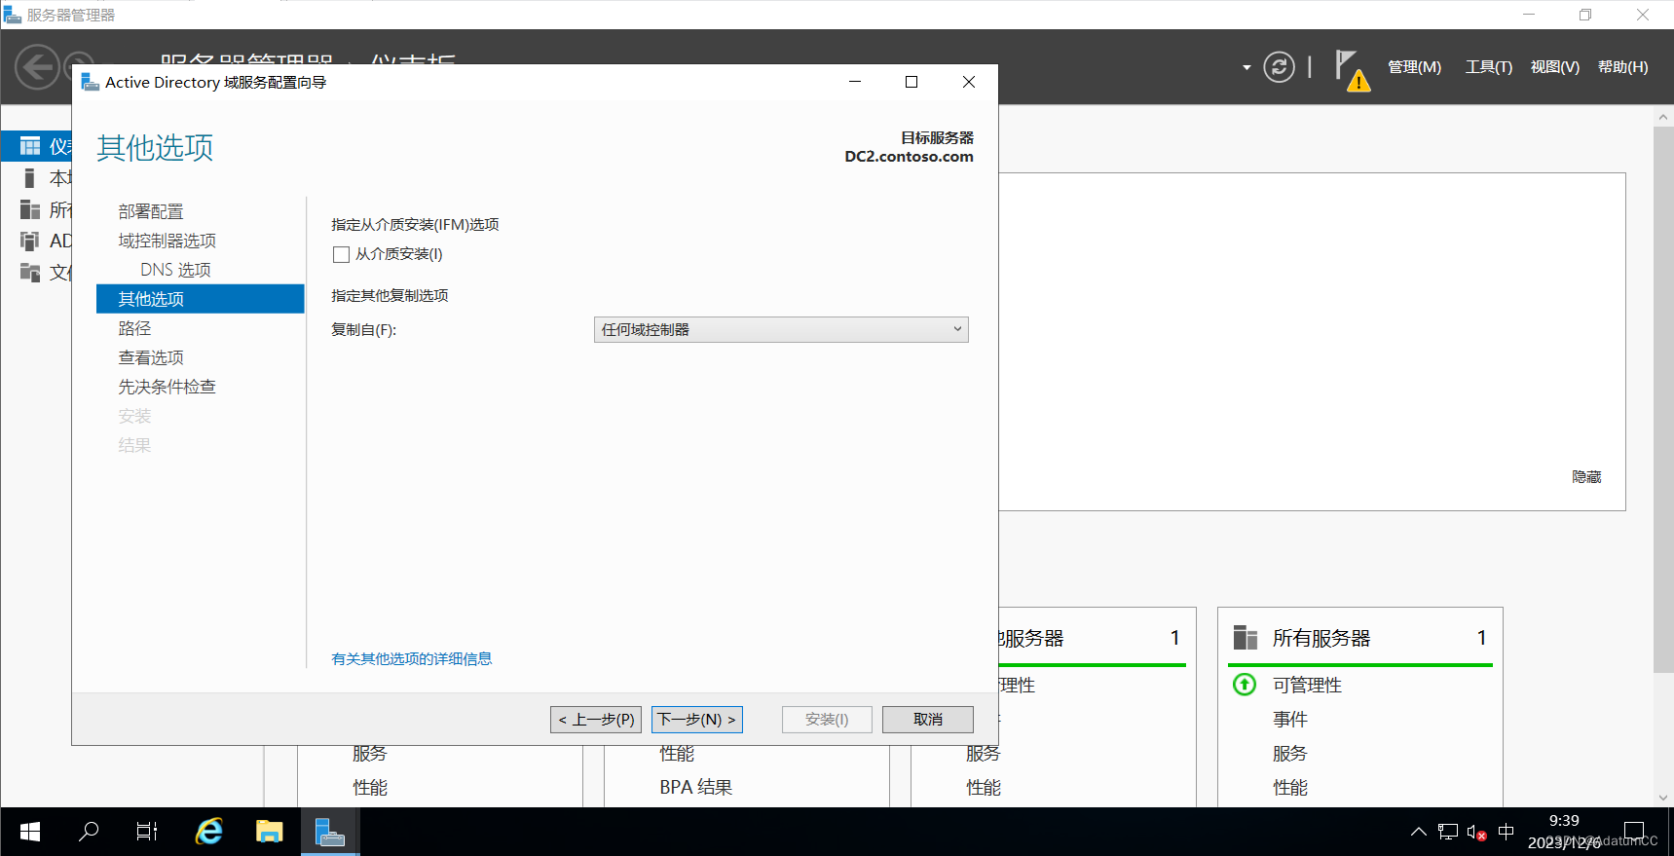Screen dimensions: 1674x856
Task: Open 有关其他选项的详细信息 link
Action: pos(412,659)
